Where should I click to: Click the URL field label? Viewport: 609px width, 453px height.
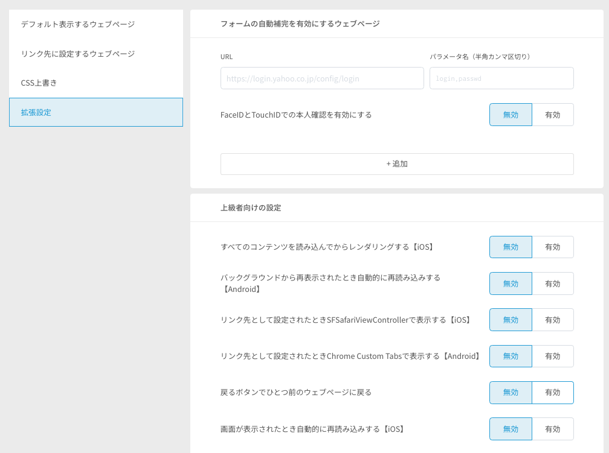tap(227, 57)
